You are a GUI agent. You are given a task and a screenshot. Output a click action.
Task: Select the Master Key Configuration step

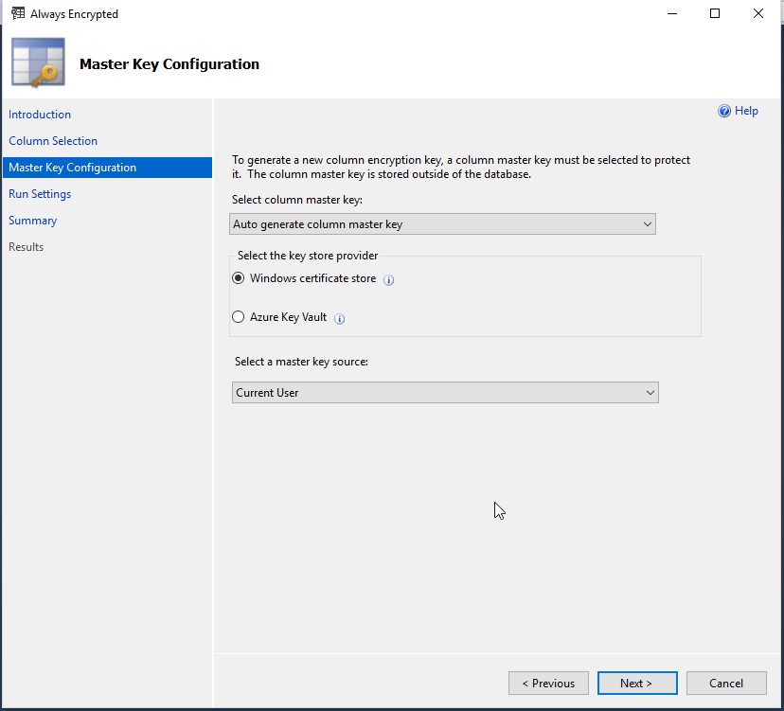pyautogui.click(x=71, y=167)
